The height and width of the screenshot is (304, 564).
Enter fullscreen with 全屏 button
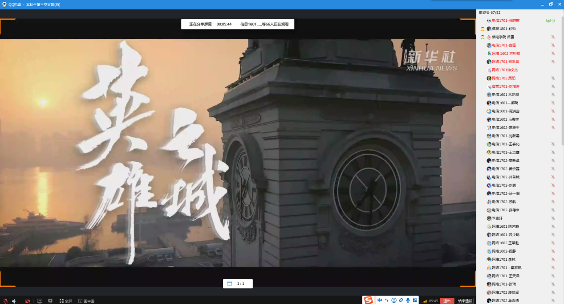[x=66, y=301]
